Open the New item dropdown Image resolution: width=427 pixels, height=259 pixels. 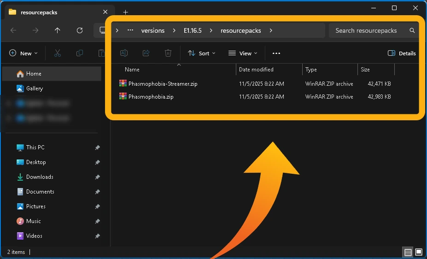pyautogui.click(x=23, y=53)
